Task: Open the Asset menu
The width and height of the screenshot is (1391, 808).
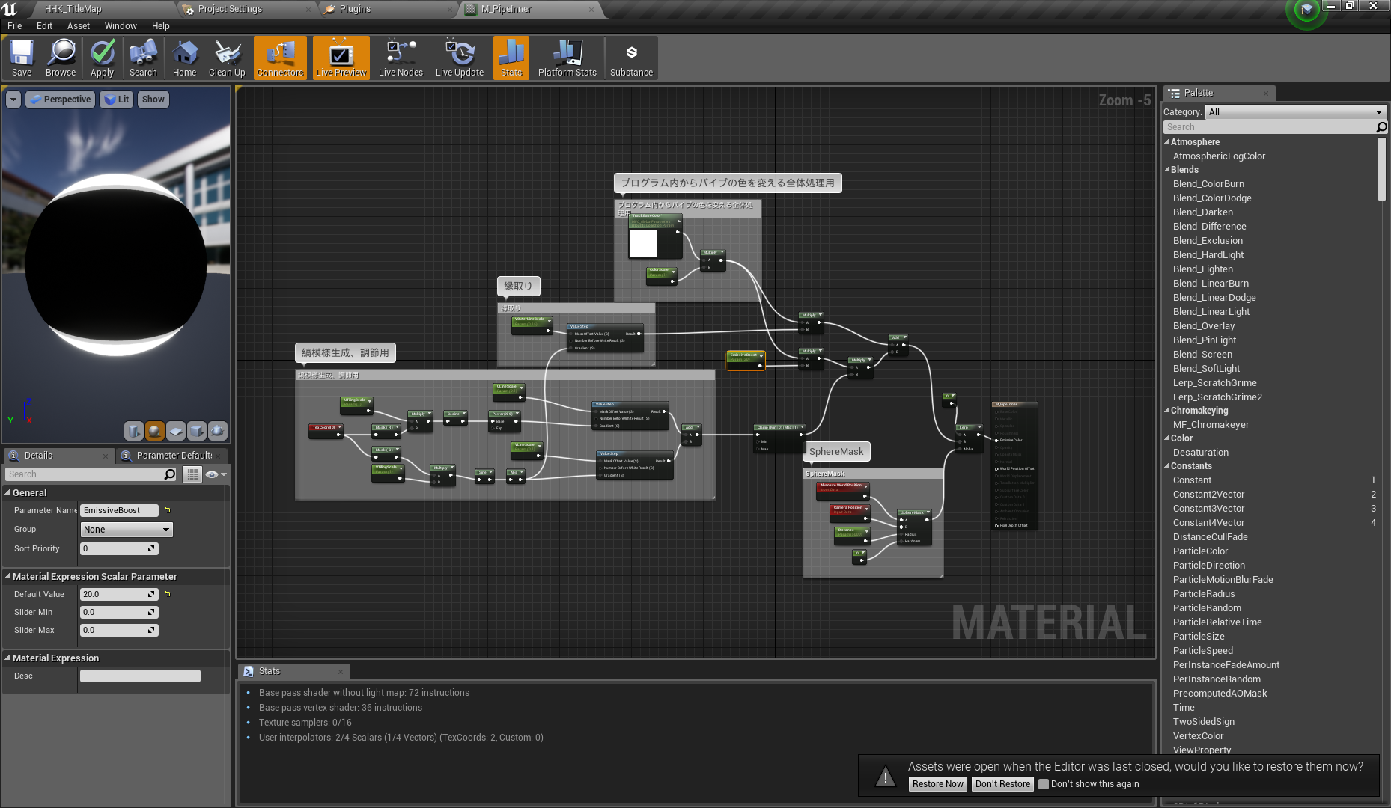Action: click(x=78, y=25)
